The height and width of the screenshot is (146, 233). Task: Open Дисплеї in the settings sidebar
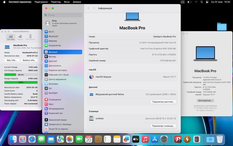[x=63, y=61]
